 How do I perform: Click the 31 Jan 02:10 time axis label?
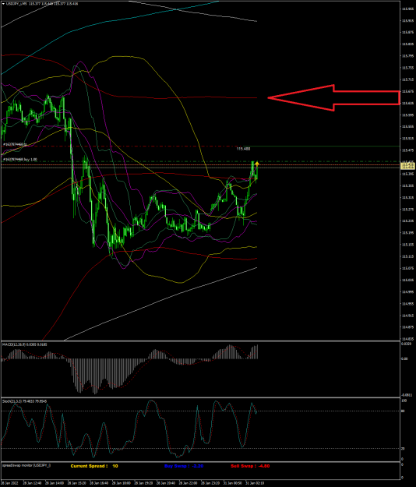pos(255,483)
